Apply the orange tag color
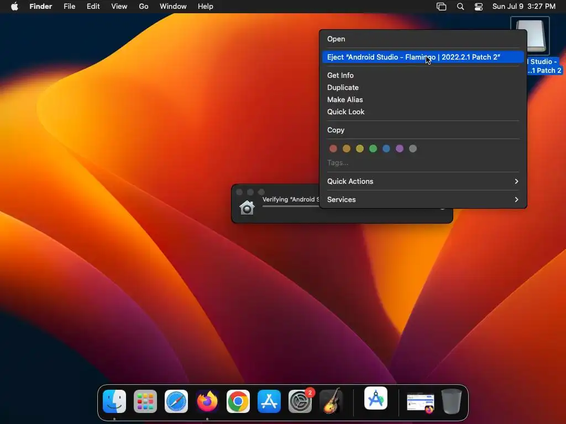This screenshot has width=566, height=424. coord(347,149)
